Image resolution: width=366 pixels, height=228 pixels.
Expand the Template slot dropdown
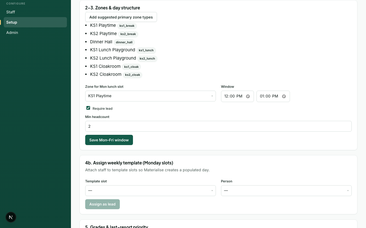pos(150,191)
